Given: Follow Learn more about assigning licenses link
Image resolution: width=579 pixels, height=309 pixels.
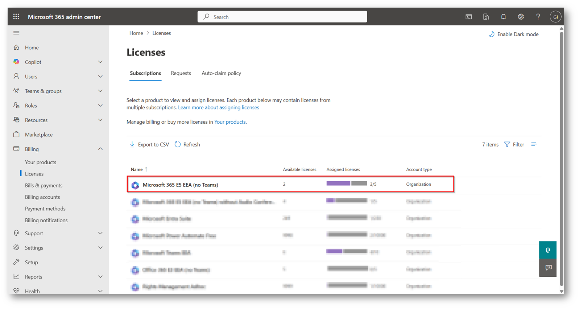Looking at the screenshot, I should pos(219,107).
